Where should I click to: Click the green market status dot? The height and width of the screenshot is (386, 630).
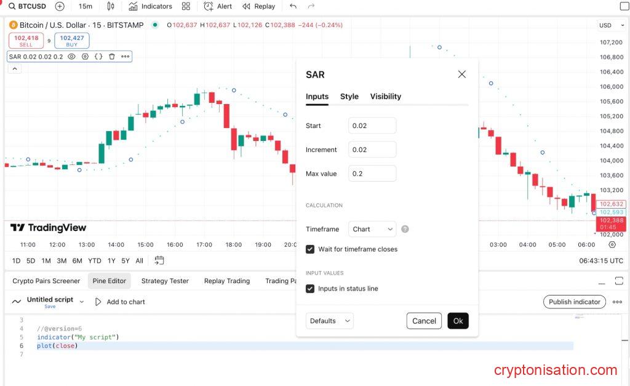(155, 25)
